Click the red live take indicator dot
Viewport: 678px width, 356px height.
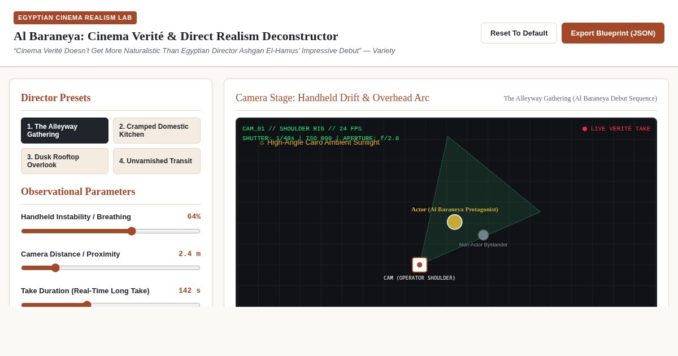click(585, 129)
